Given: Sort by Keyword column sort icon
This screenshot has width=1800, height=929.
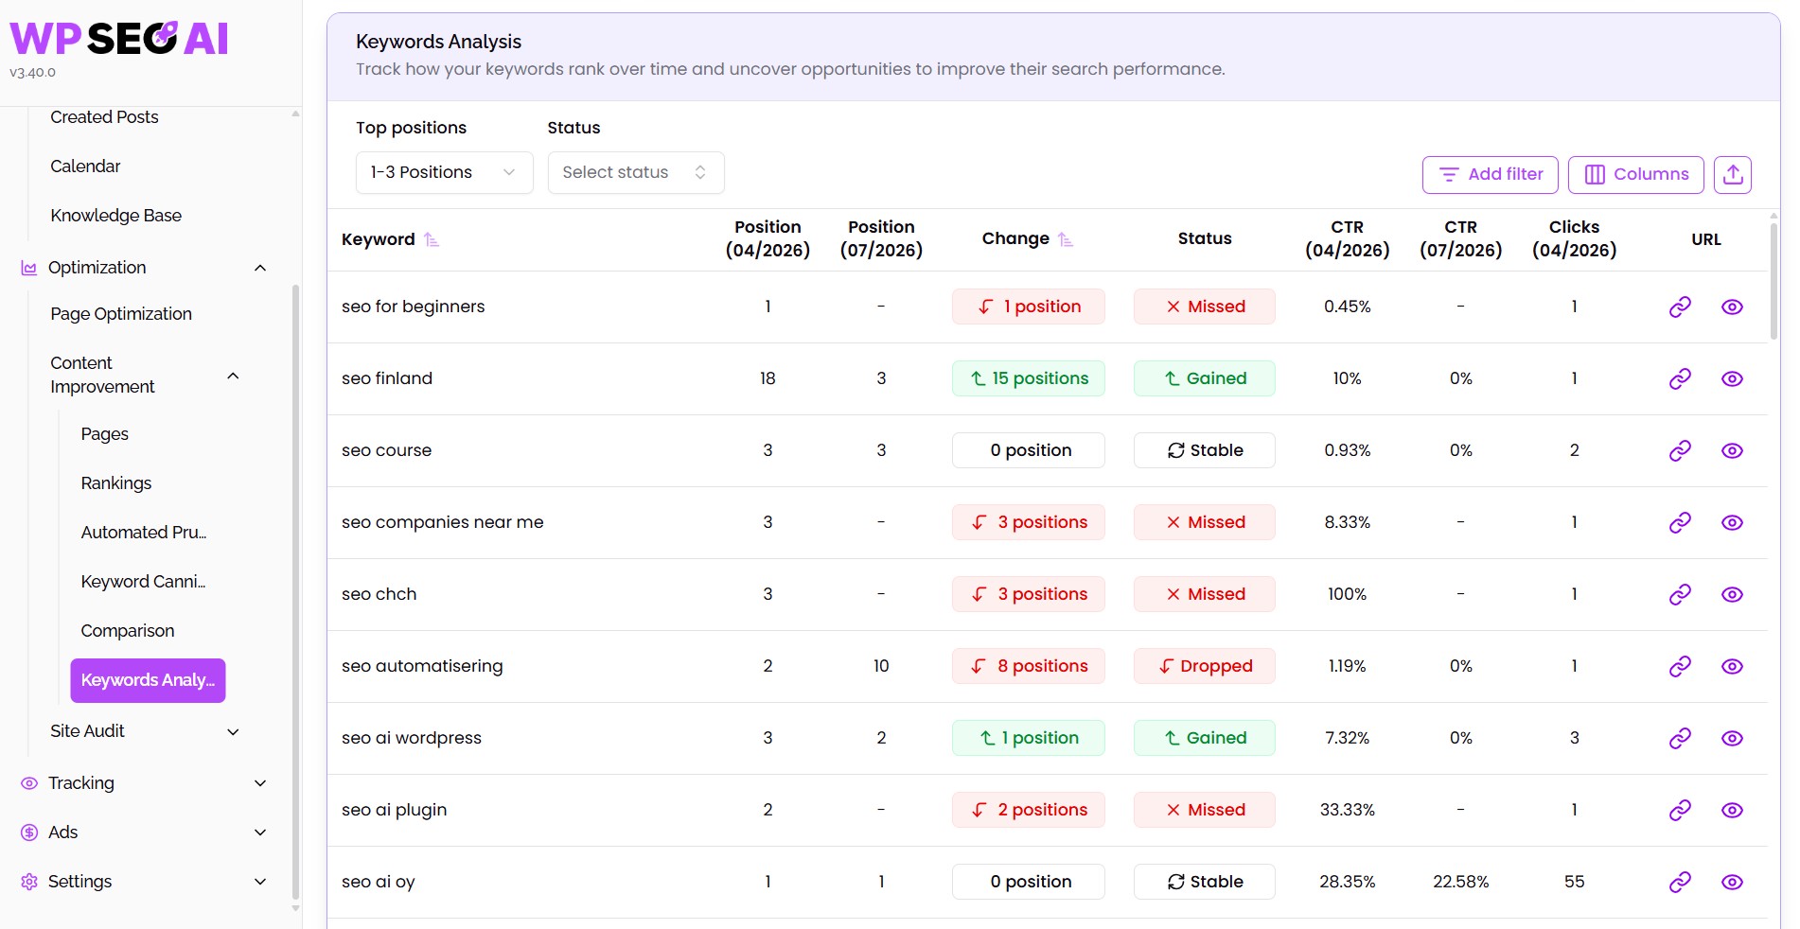Looking at the screenshot, I should [x=432, y=239].
